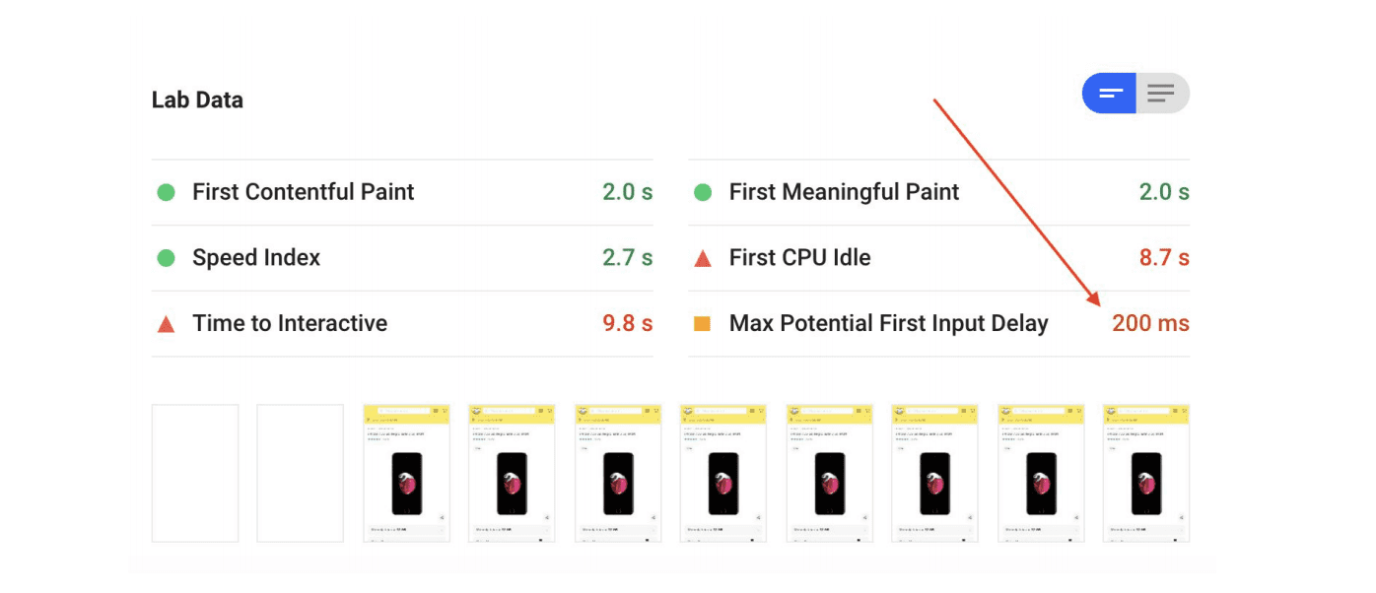Select the filmstrip view icon in the blue toggle
Viewport: 1376px width, 593px height.
1109,93
